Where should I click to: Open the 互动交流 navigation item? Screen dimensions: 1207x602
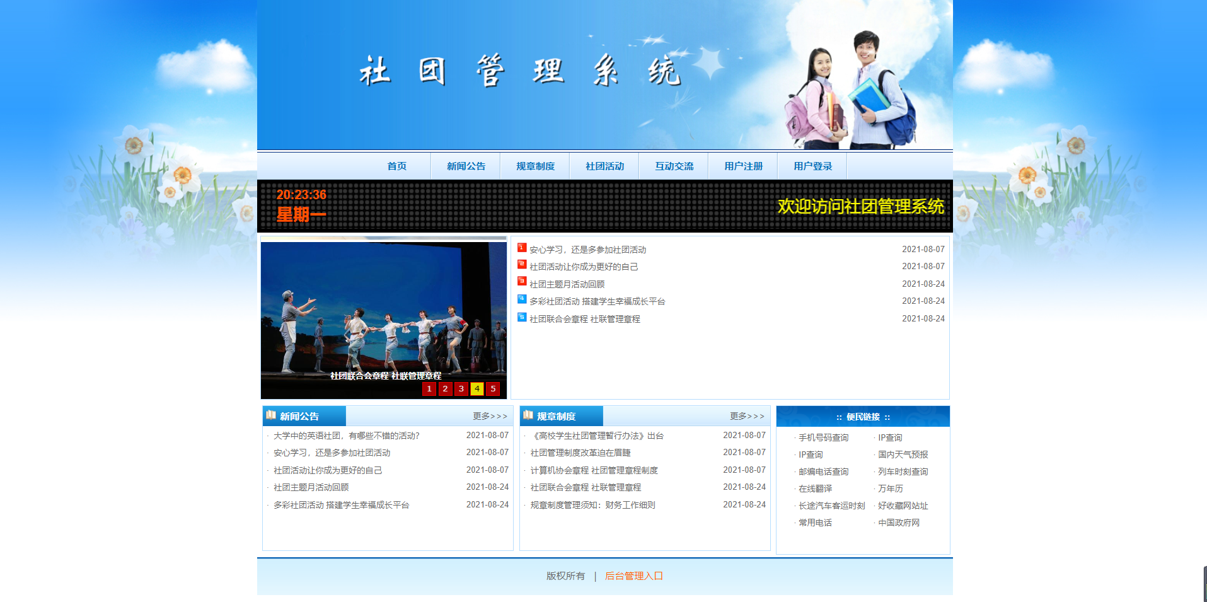[x=674, y=166]
